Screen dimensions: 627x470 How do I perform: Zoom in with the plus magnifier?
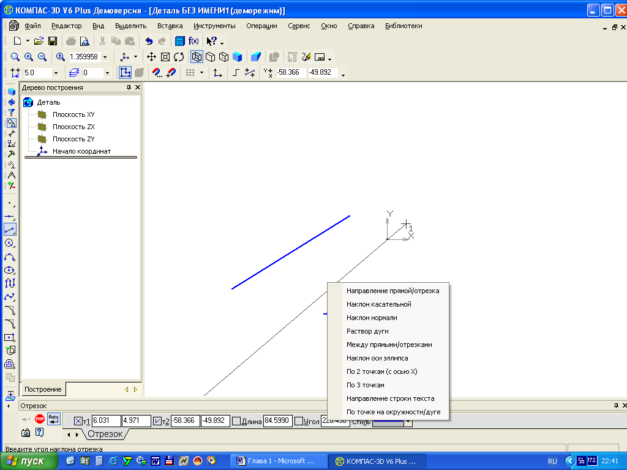click(28, 57)
